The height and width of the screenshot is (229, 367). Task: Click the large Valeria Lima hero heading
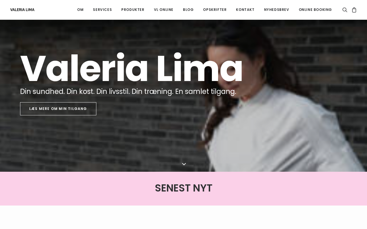tap(132, 69)
